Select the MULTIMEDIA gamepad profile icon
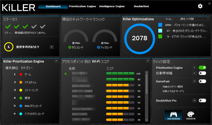The height and width of the screenshot is (125, 212). [173, 115]
